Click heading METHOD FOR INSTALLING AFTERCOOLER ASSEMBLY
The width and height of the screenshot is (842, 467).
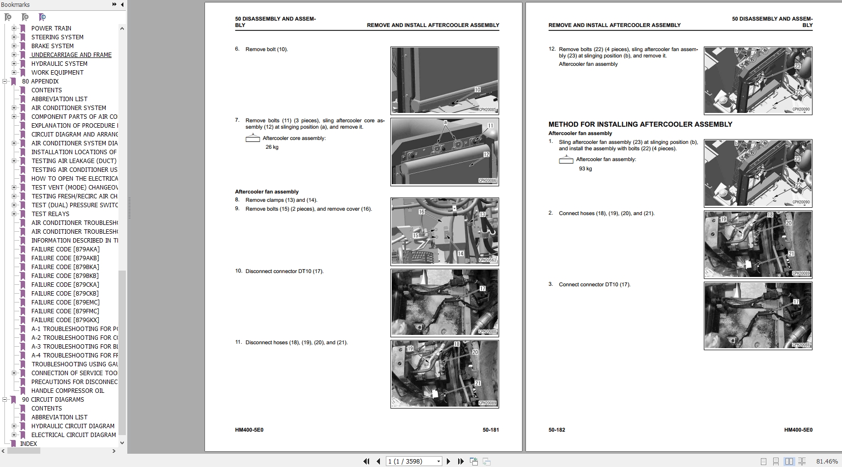(640, 124)
